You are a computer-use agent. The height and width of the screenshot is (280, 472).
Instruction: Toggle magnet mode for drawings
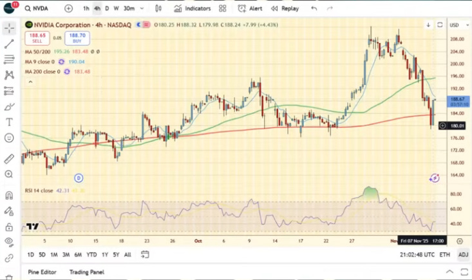click(x=9, y=196)
